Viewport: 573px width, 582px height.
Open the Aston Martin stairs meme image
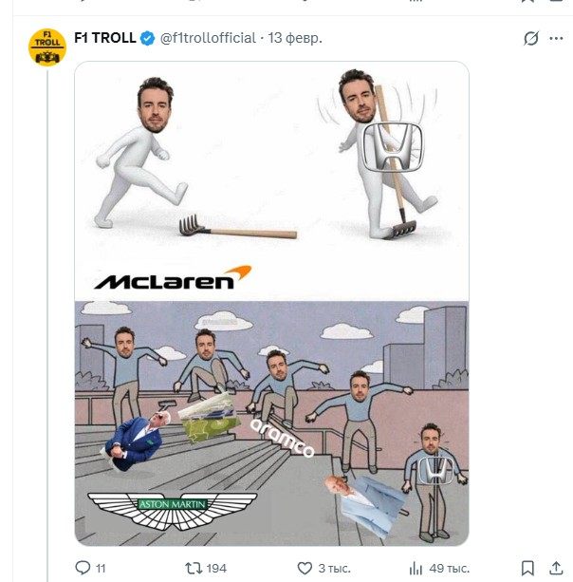click(271, 422)
